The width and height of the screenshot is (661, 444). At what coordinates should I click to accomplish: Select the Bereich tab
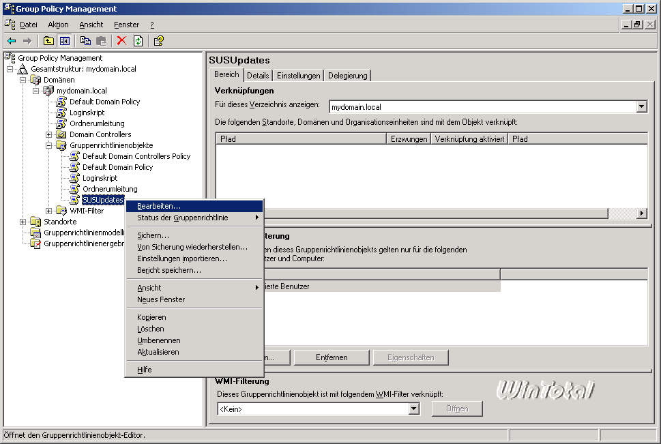click(x=226, y=74)
